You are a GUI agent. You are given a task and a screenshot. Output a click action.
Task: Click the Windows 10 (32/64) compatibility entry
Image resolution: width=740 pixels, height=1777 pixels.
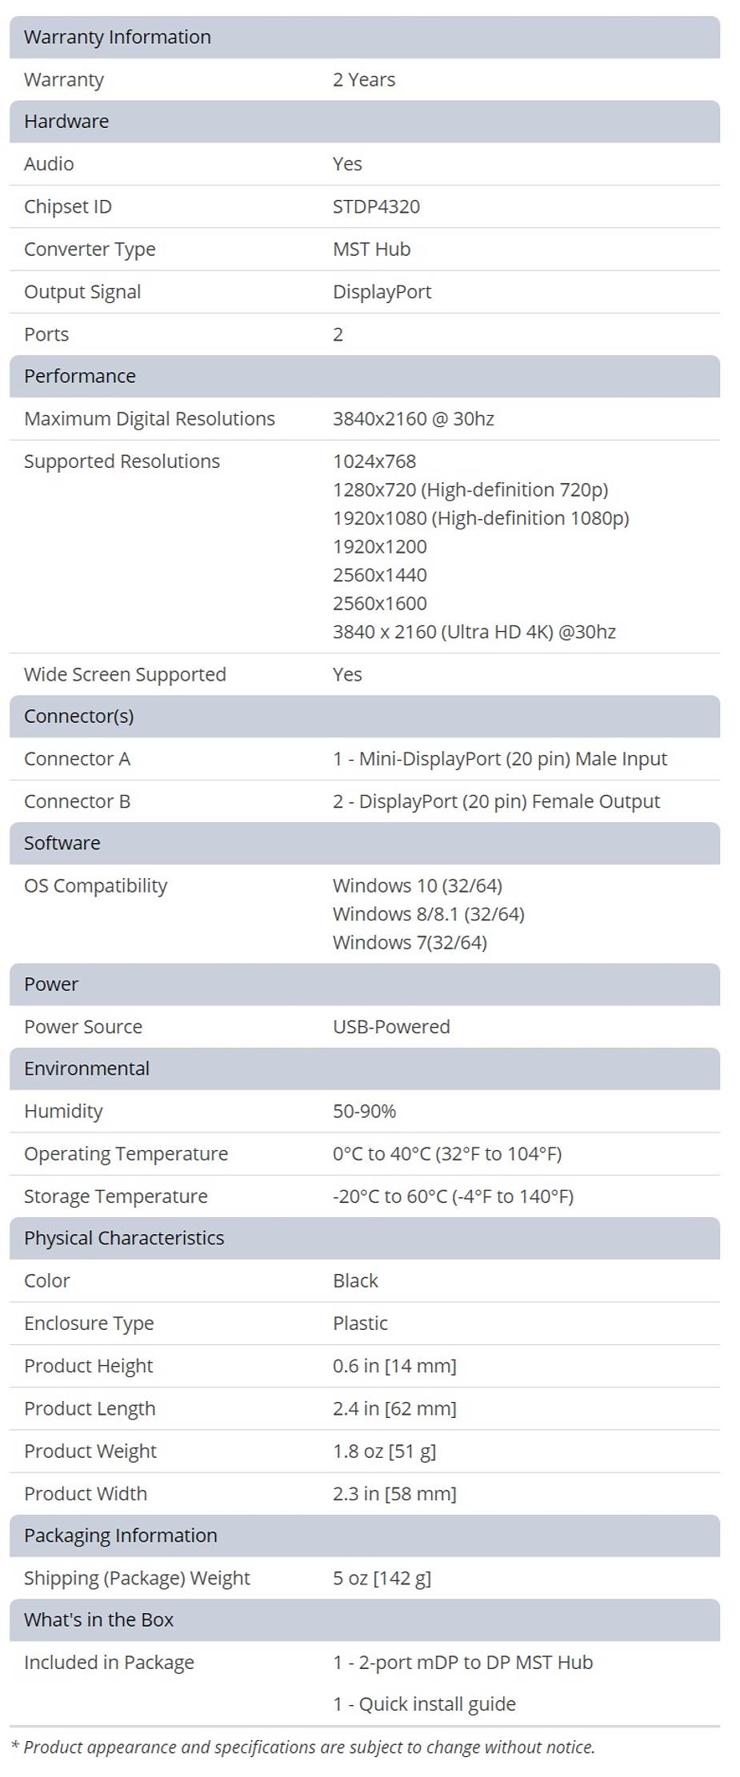[418, 885]
